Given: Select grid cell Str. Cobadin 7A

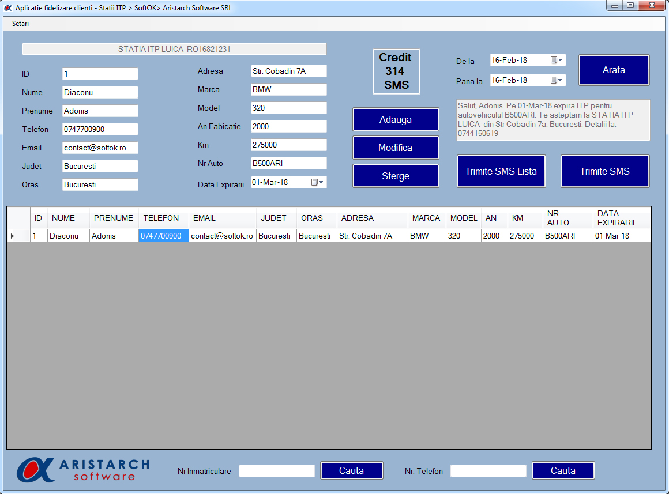Looking at the screenshot, I should (372, 236).
